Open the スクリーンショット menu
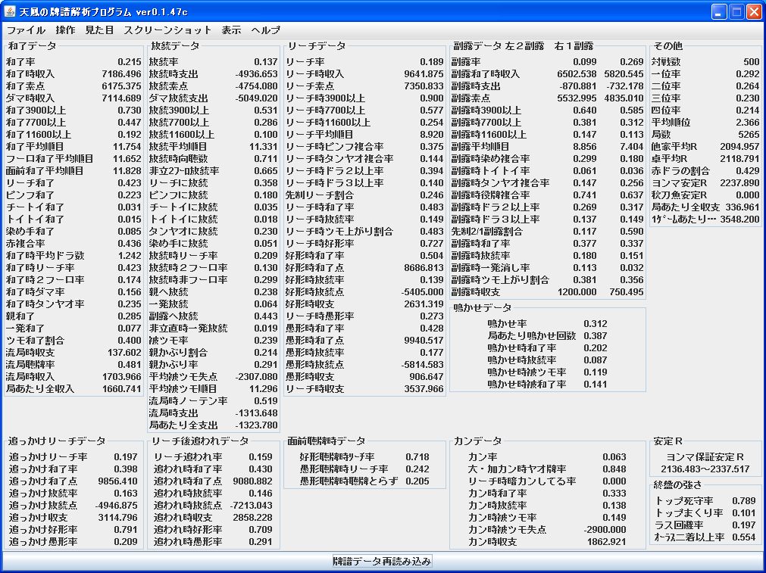 click(167, 30)
